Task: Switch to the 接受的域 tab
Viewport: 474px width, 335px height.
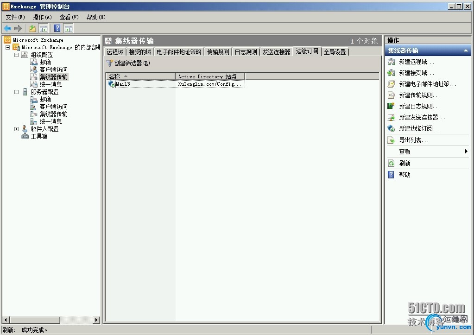Action: [140, 52]
